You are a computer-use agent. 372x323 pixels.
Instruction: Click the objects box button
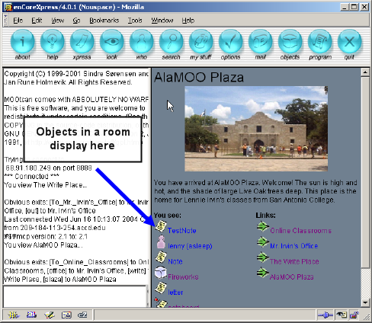point(290,41)
